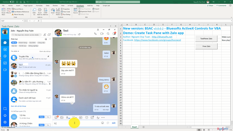Screen dimensions: 233x131
Task: Click the Visual Basic ribbon icon
Action: pyautogui.click(x=3, y=12)
